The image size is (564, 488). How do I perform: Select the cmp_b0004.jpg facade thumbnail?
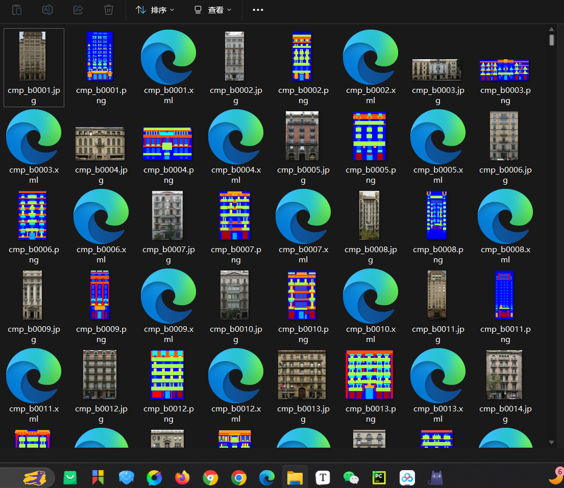[x=100, y=143]
